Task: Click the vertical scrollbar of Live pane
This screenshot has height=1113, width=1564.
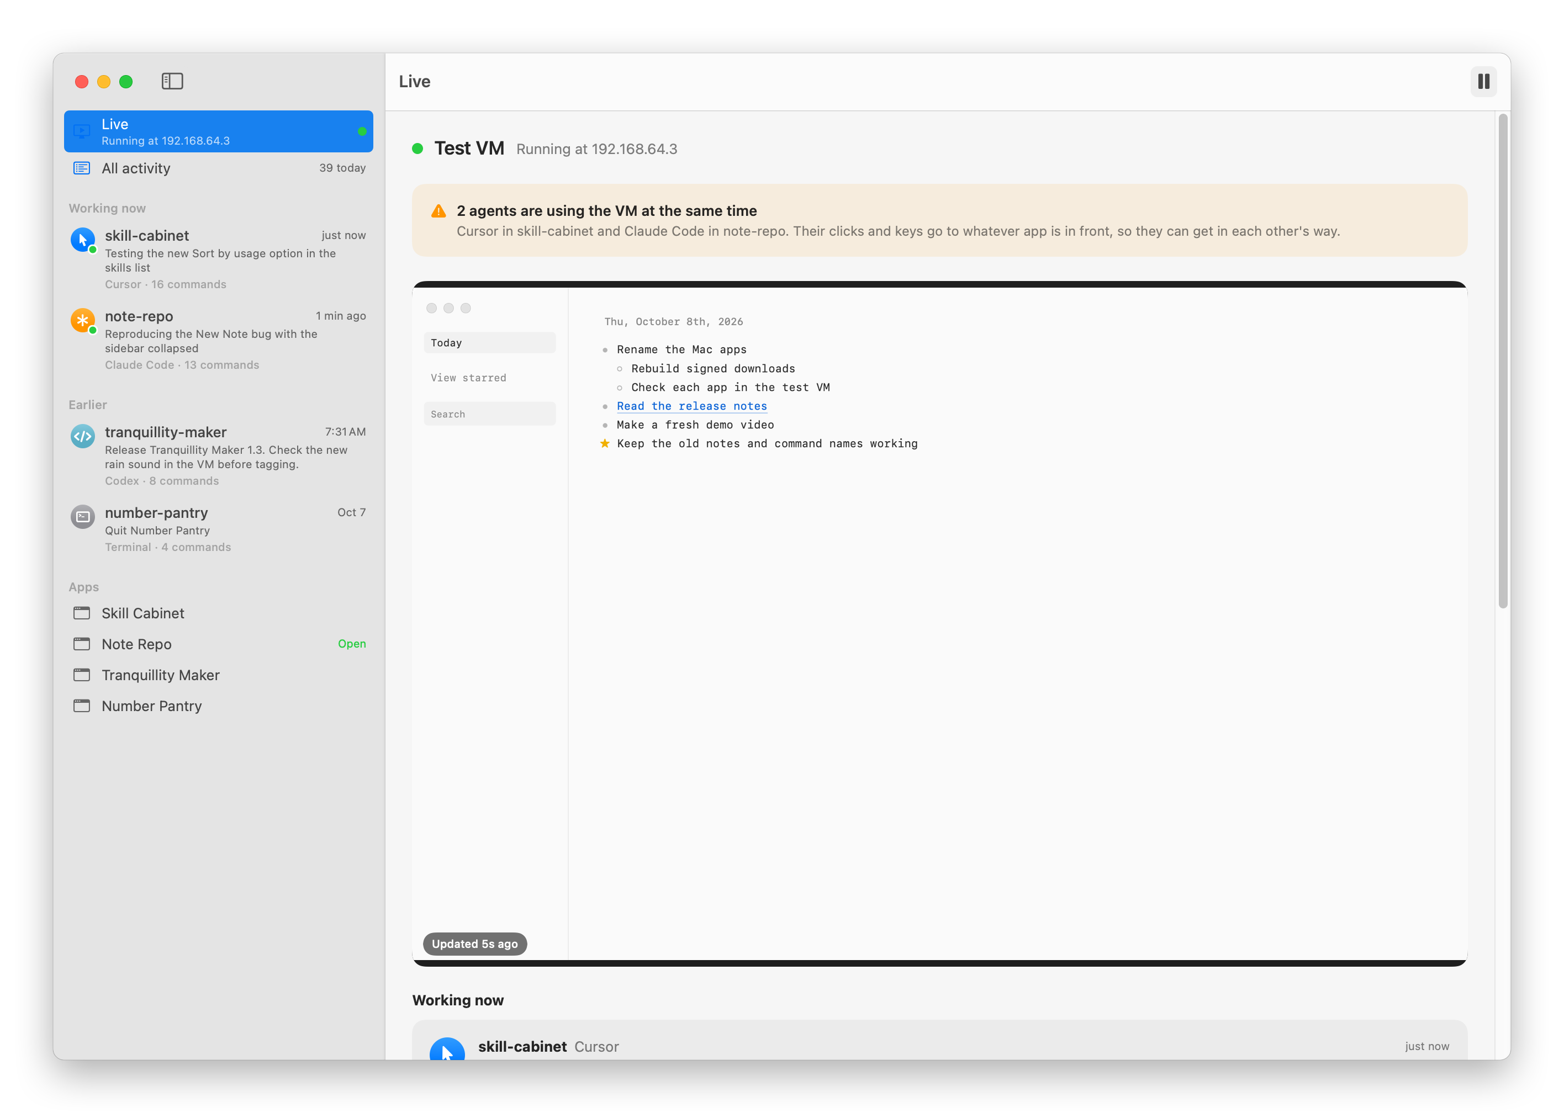Action: coord(1503,362)
